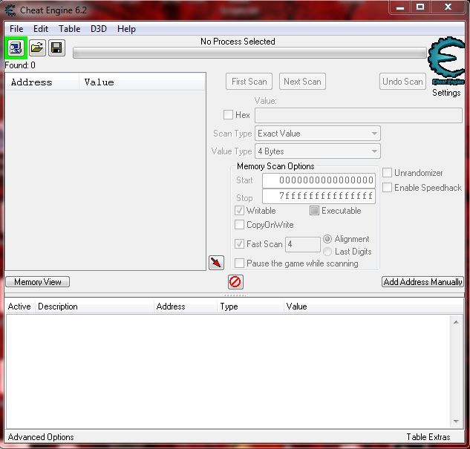Toggle the Writable checkbox
The image size is (470, 449).
(x=239, y=211)
